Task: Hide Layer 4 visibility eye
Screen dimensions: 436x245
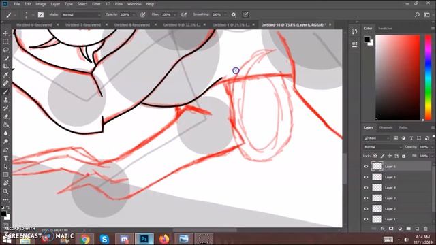Action: tap(366, 188)
